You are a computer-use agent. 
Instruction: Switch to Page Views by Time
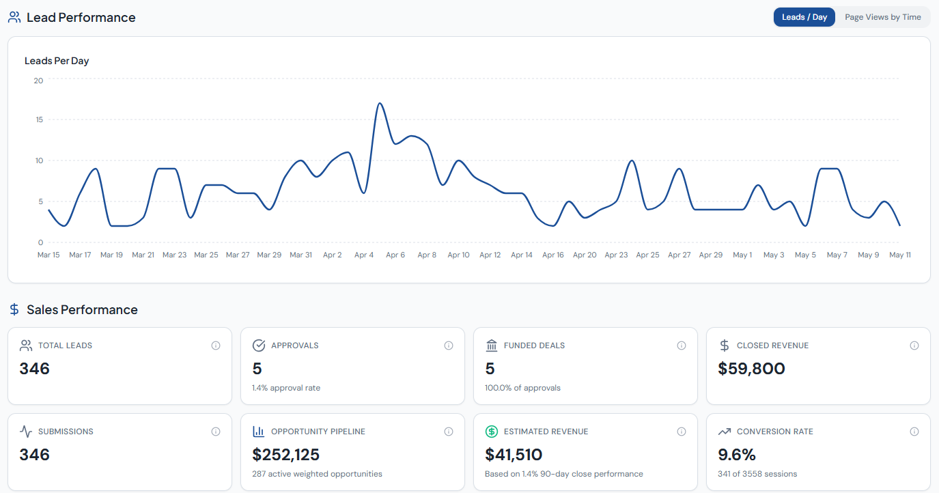click(882, 17)
